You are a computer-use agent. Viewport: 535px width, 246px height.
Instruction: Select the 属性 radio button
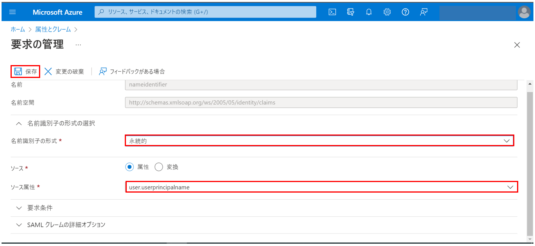[129, 167]
